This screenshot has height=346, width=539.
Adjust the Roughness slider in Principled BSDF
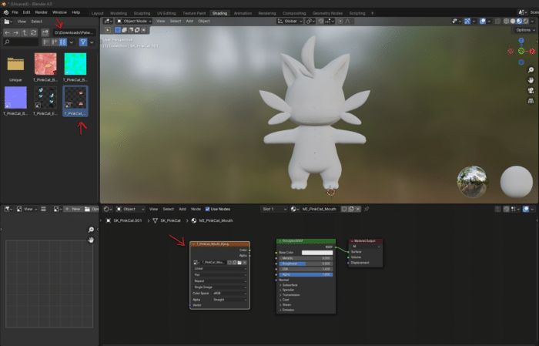tap(306, 264)
